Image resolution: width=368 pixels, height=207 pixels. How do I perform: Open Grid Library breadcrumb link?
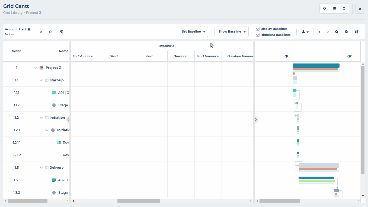(13, 12)
